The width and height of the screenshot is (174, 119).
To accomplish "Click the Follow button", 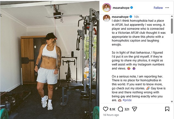I will point(158,8).
